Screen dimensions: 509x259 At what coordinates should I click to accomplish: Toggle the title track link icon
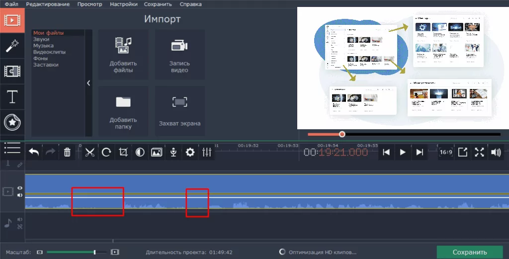[20, 165]
